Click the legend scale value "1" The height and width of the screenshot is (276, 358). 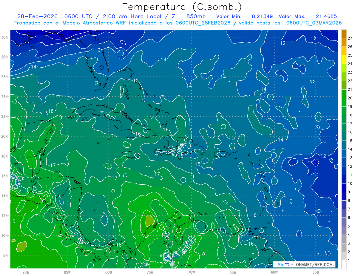pos(349,261)
